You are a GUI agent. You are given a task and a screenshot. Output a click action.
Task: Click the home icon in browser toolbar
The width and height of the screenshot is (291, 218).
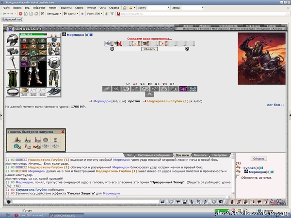pos(36,14)
